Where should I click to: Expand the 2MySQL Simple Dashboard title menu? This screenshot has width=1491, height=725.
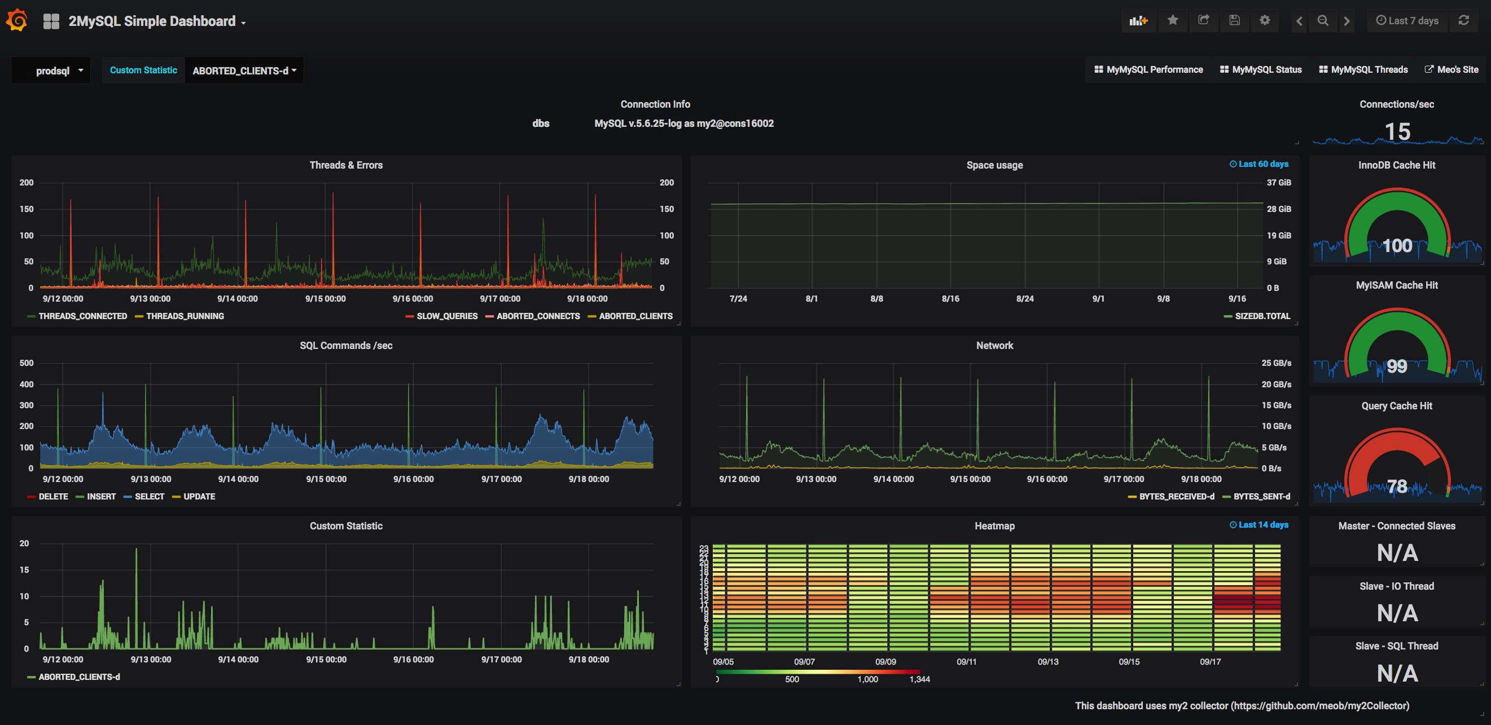pyautogui.click(x=156, y=21)
